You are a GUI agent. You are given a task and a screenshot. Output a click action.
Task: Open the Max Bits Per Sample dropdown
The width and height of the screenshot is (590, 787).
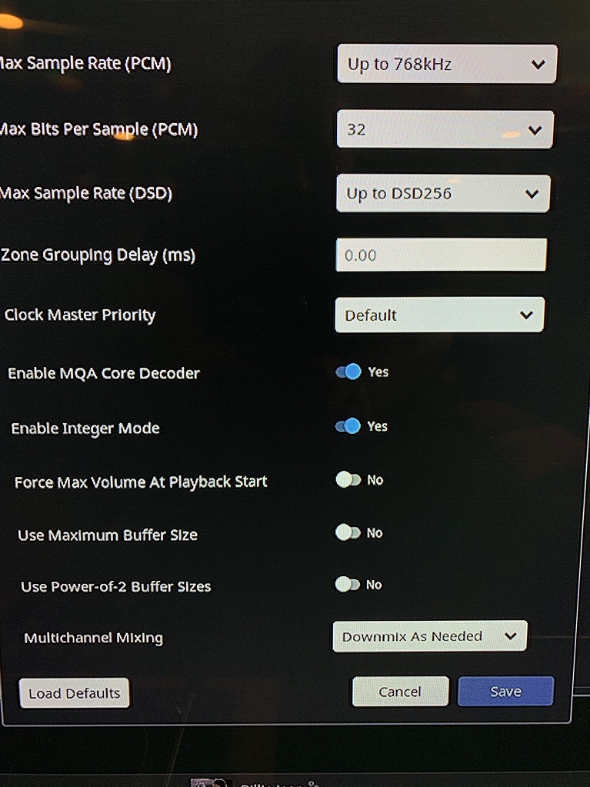point(445,129)
